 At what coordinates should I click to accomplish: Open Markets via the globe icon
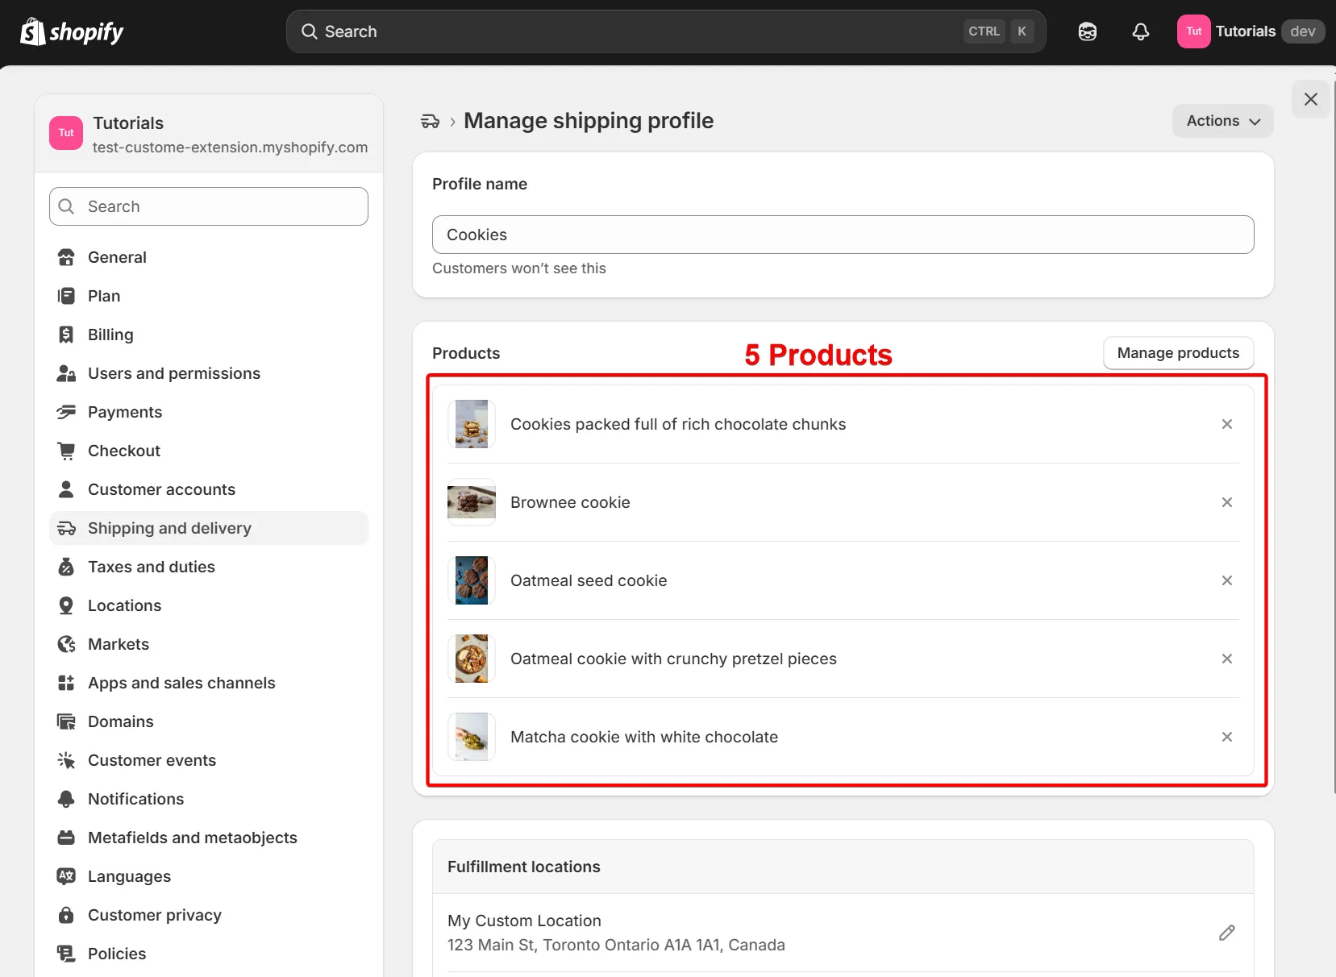(65, 644)
